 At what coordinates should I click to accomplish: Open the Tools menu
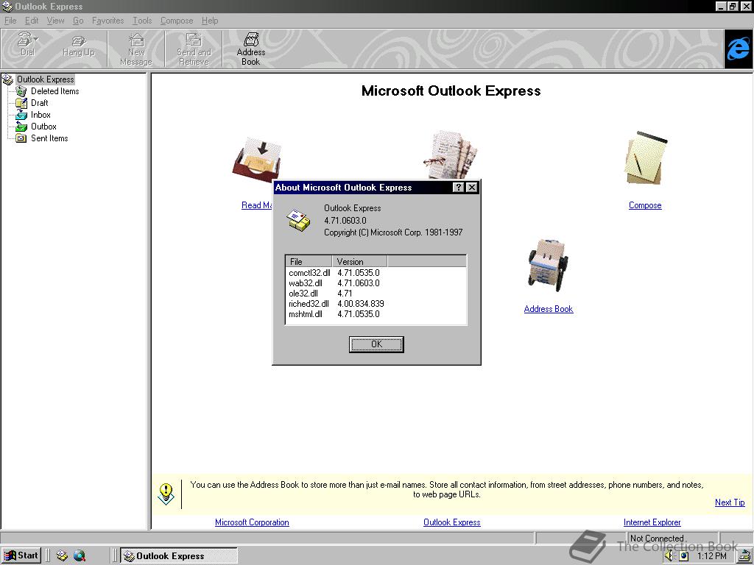click(142, 21)
